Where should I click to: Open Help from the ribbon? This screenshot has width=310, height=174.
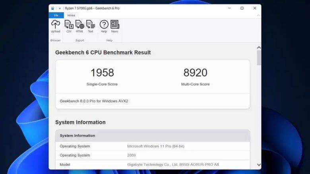pyautogui.click(x=104, y=26)
